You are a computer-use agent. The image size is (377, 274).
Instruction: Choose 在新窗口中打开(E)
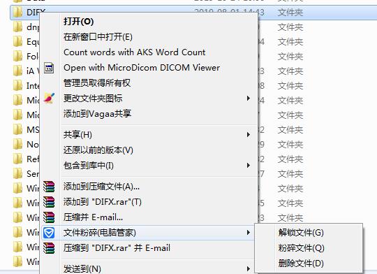coord(98,37)
